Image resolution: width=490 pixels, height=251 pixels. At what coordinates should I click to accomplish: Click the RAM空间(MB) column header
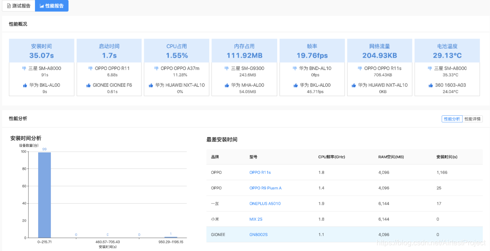(x=390, y=157)
